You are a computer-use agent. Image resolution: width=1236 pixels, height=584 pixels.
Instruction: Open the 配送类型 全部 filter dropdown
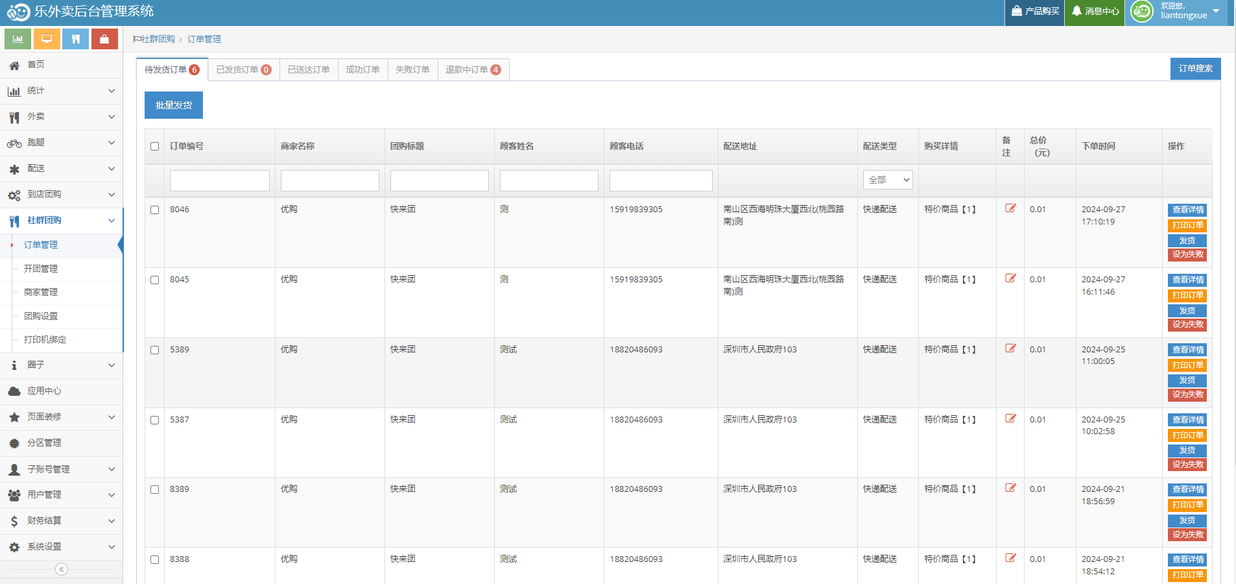[x=888, y=180]
